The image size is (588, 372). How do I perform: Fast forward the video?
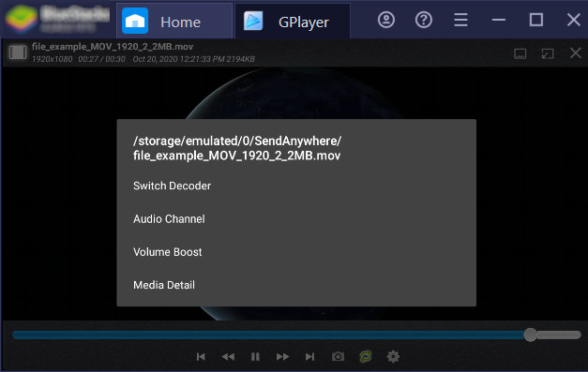tap(283, 357)
